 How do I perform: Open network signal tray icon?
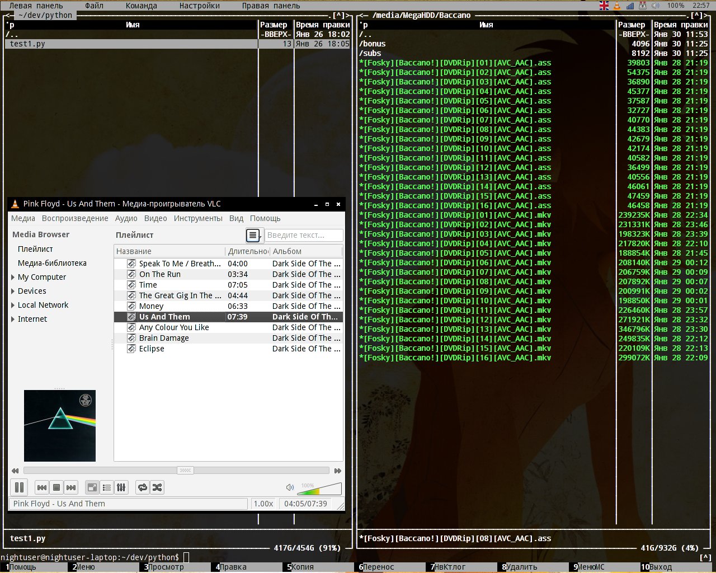pos(630,6)
